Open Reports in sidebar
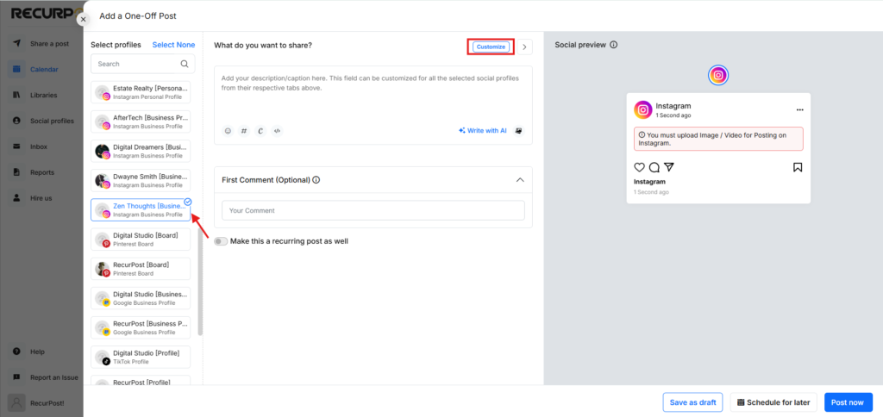This screenshot has width=883, height=417. 42,172
